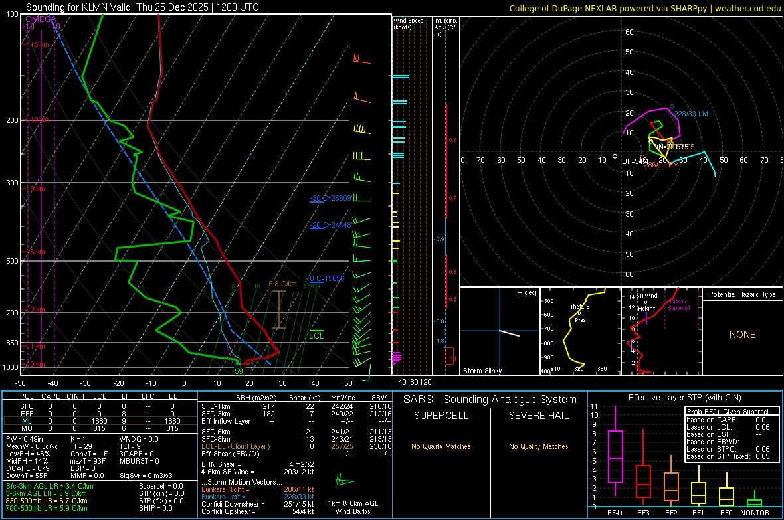
Task: Click the Bunkers Left storm motion
Action: point(258,497)
